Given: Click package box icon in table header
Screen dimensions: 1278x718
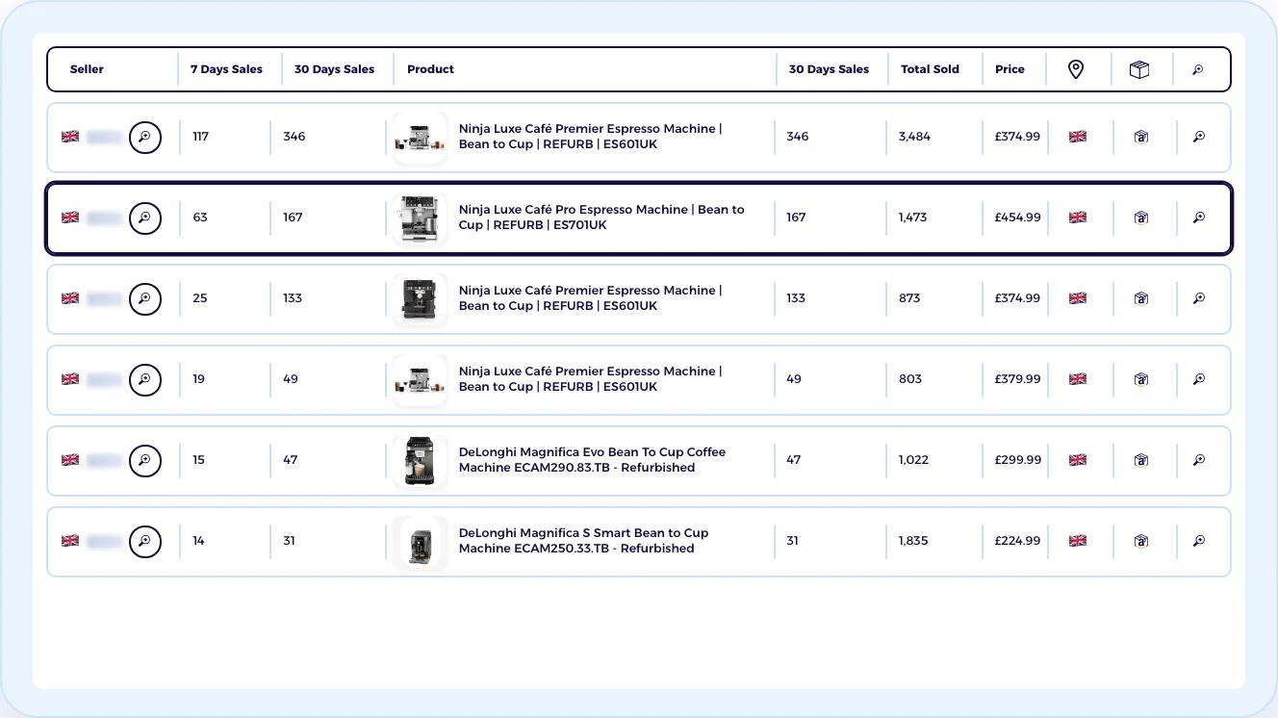Looking at the screenshot, I should coord(1139,69).
